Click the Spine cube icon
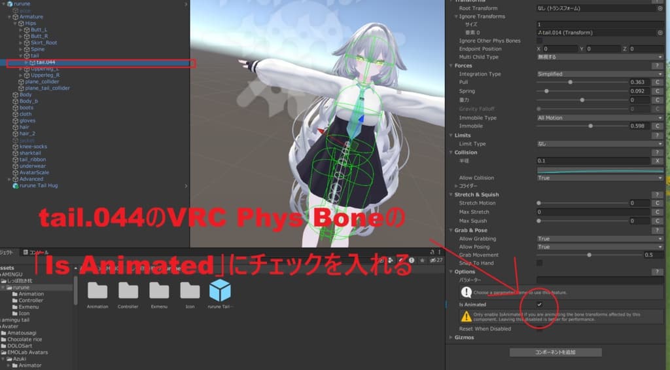 [x=26, y=49]
